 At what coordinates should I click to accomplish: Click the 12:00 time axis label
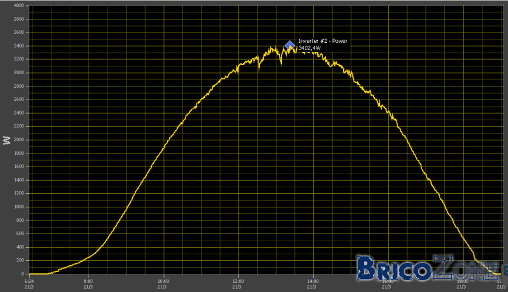pos(238,282)
